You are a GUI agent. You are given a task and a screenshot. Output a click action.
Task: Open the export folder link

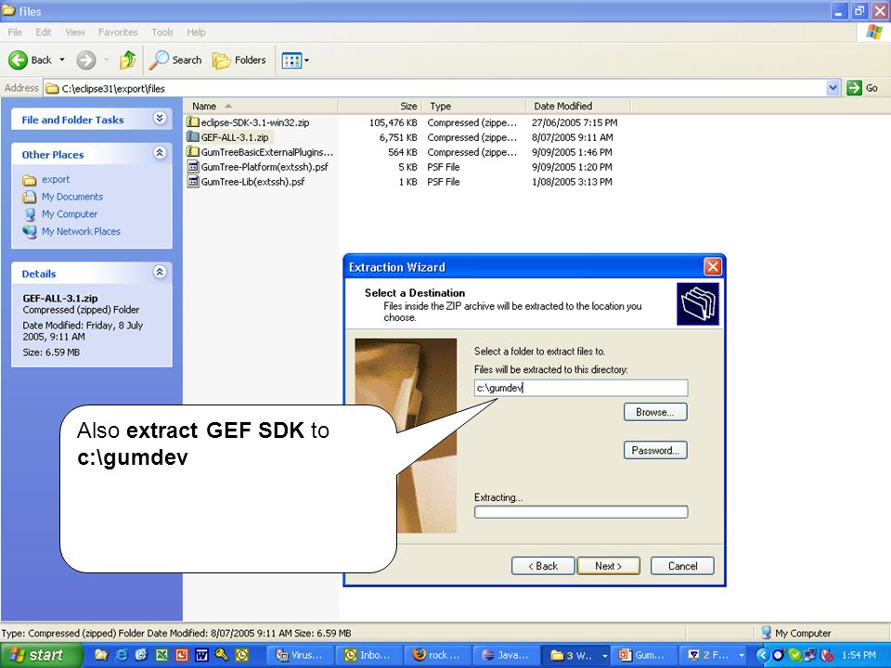click(x=56, y=179)
